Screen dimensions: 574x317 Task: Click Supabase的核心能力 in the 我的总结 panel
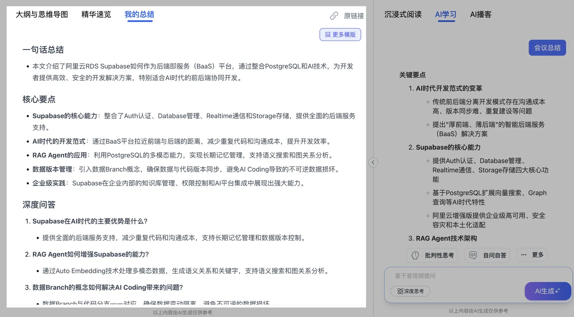(65, 116)
